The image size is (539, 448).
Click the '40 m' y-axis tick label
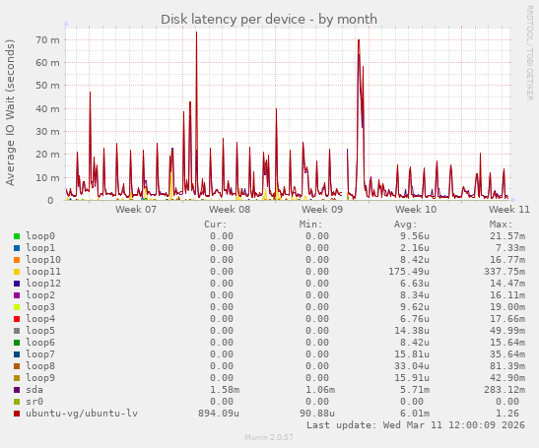(x=47, y=109)
